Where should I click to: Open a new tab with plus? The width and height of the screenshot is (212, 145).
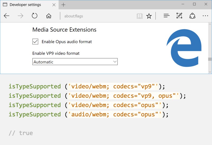[63, 5]
